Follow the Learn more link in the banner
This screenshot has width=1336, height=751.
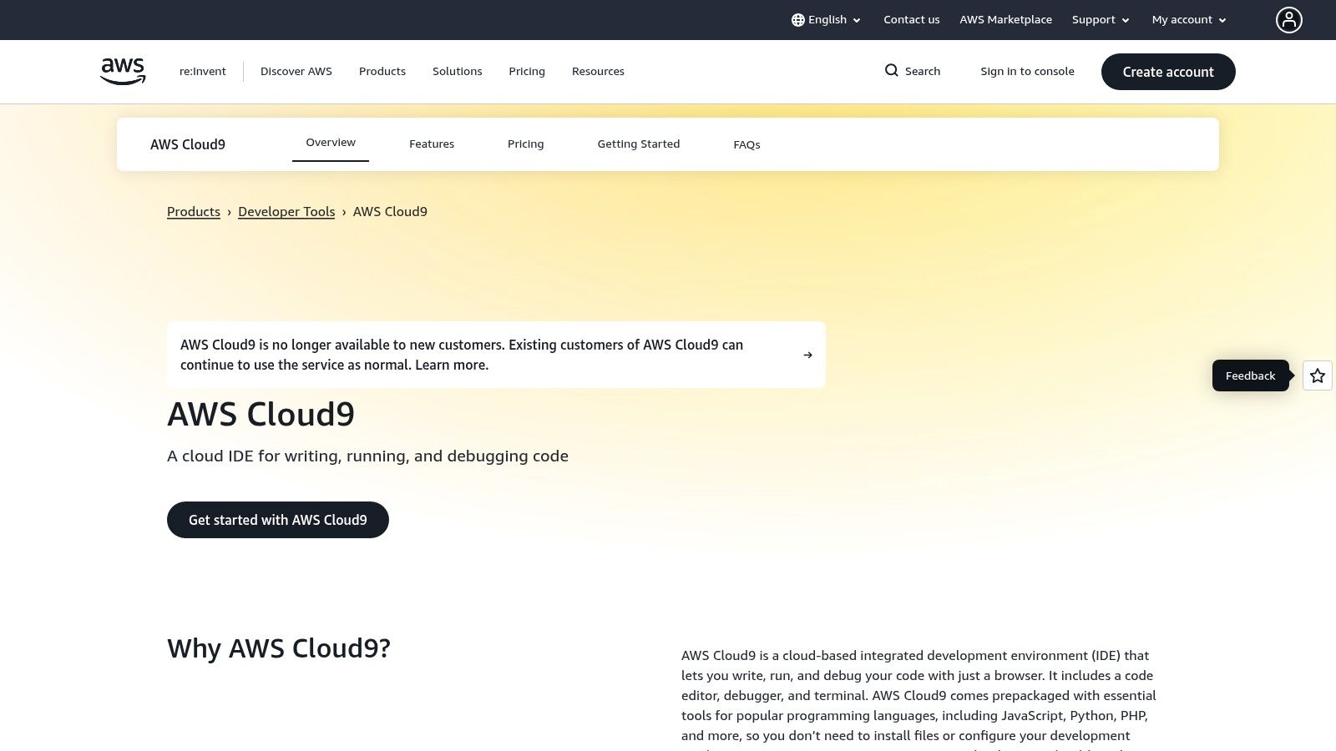[x=451, y=365]
